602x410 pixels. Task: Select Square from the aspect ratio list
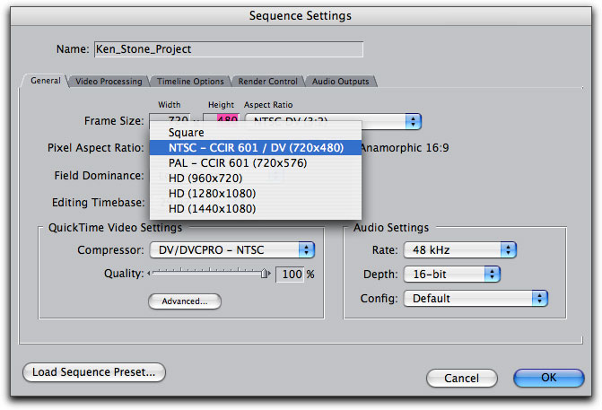(186, 132)
